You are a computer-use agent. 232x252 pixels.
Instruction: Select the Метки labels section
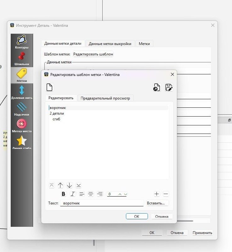click(x=22, y=75)
